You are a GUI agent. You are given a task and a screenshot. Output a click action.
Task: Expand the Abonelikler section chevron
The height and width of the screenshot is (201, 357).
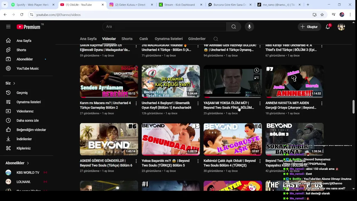click(x=28, y=163)
